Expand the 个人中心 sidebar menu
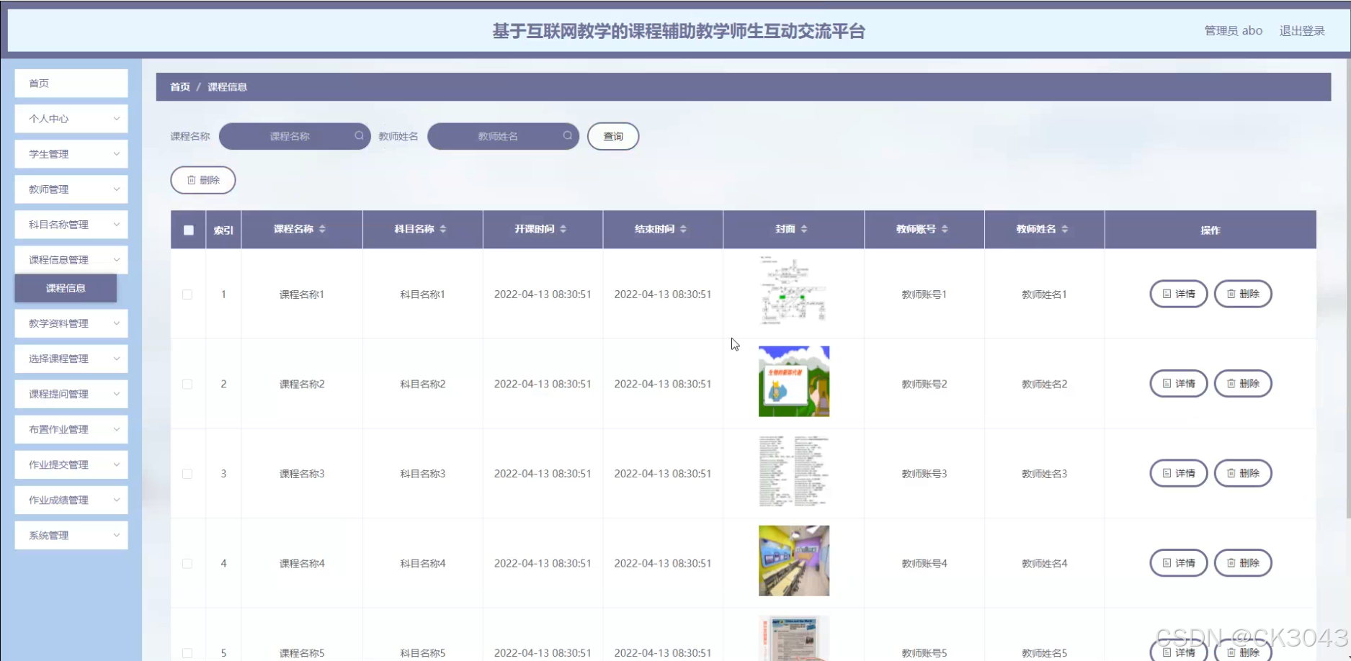Viewport: 1351px width, 661px height. coord(71,119)
